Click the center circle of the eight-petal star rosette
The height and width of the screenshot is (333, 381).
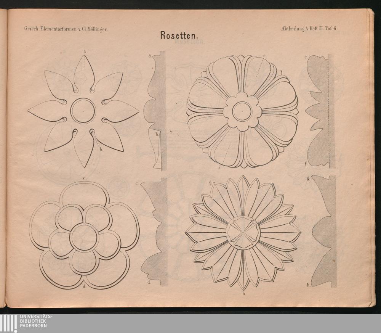point(83,111)
